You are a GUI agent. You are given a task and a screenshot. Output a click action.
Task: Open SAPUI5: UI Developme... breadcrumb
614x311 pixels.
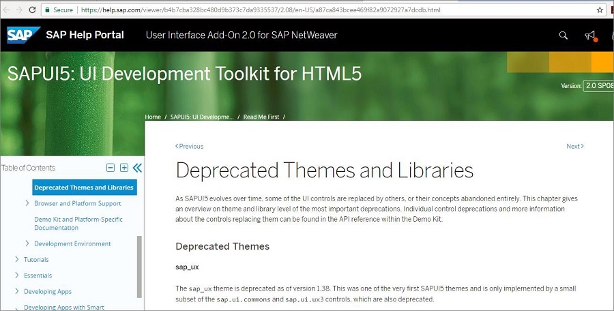(x=202, y=117)
